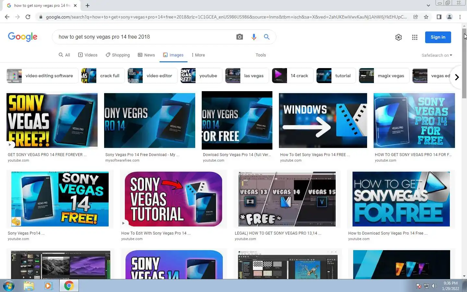Filter by video editing software chip

(42, 76)
